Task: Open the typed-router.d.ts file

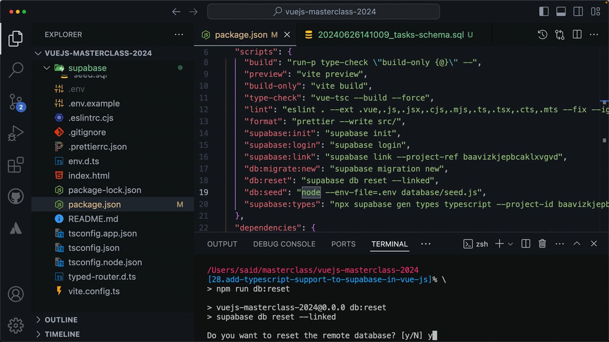Action: (x=113, y=276)
